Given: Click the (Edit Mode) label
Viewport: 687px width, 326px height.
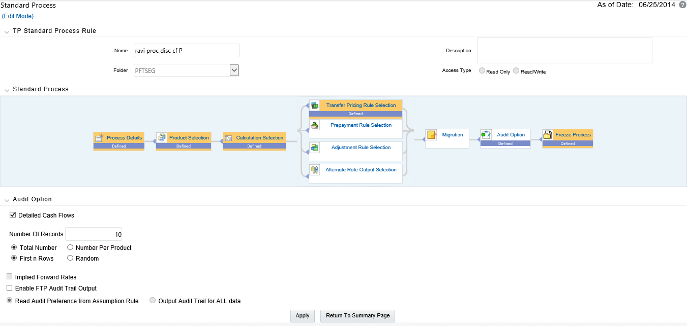Looking at the screenshot, I should 18,16.
